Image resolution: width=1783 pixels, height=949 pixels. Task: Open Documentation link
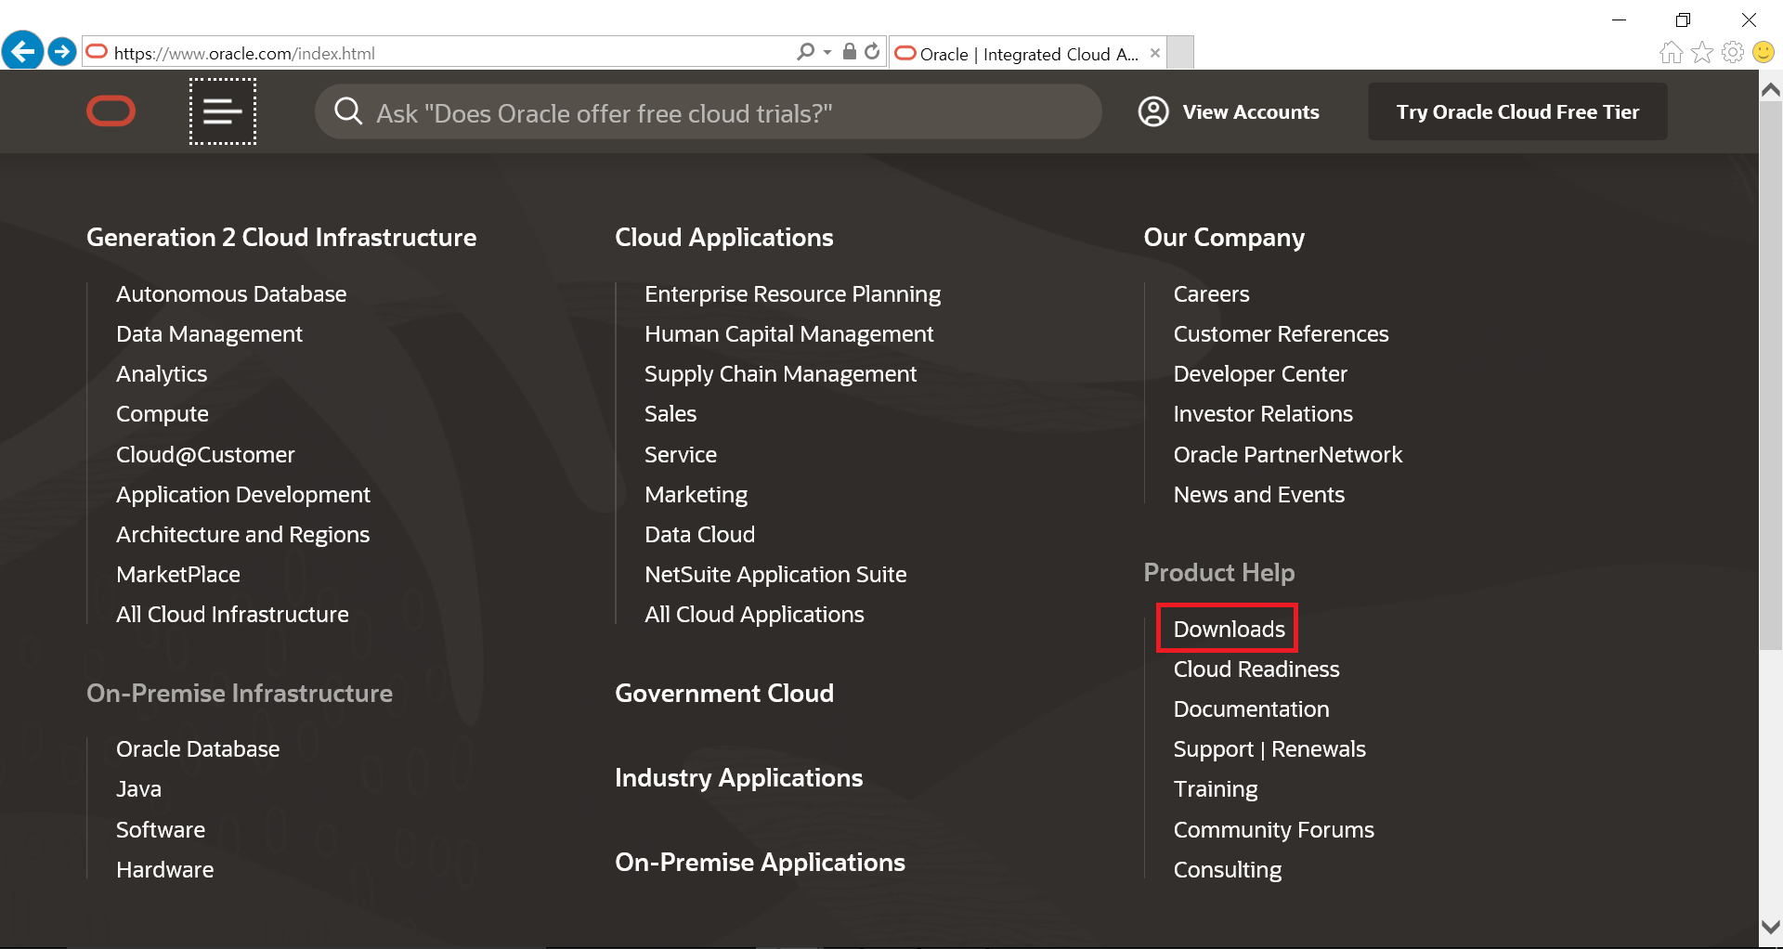click(x=1251, y=709)
